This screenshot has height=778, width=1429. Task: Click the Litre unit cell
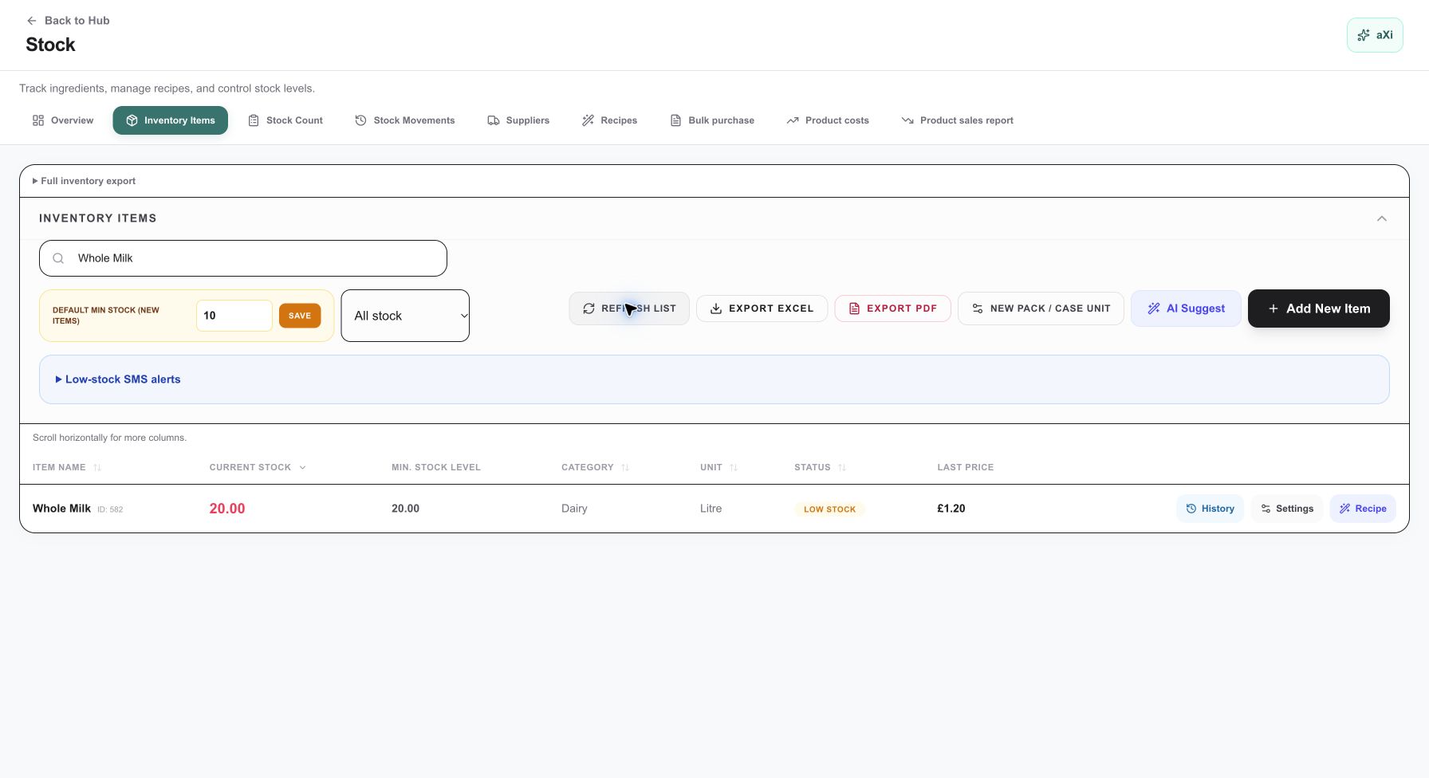(x=711, y=509)
